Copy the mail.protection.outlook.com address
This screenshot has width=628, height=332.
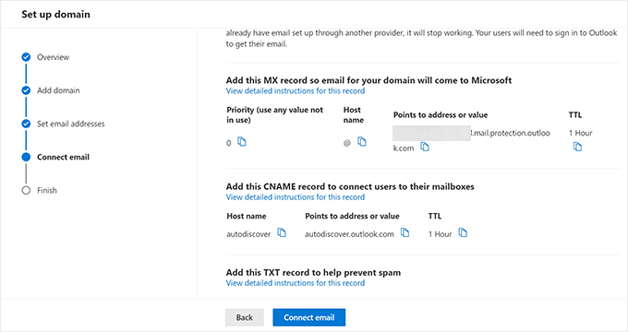point(425,148)
